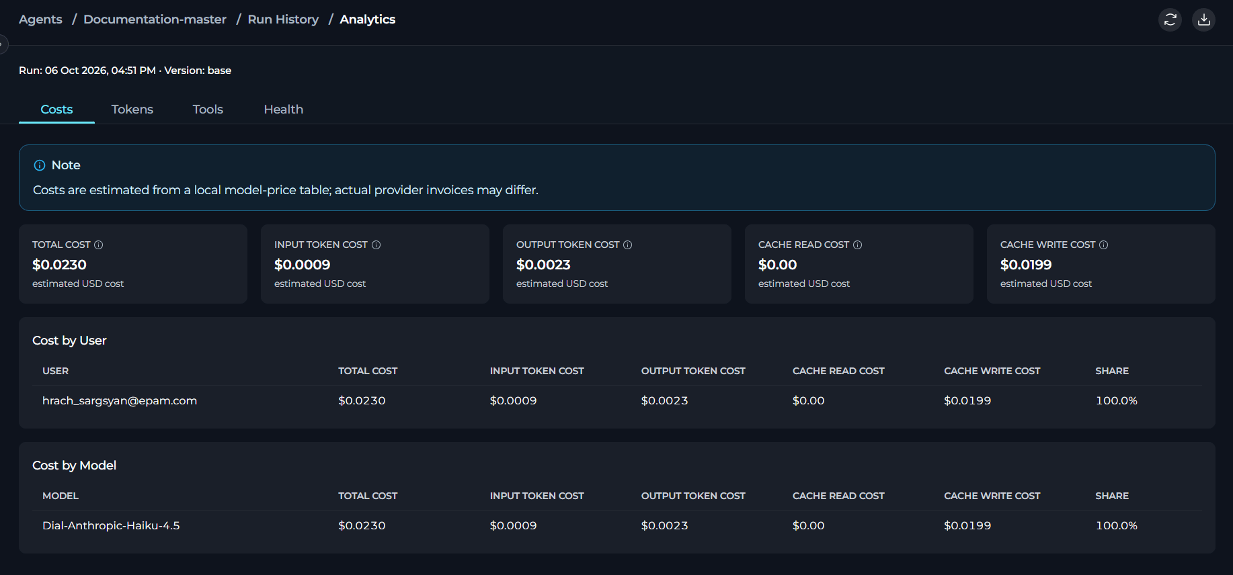Click the download export icon
The image size is (1233, 575).
[1204, 19]
